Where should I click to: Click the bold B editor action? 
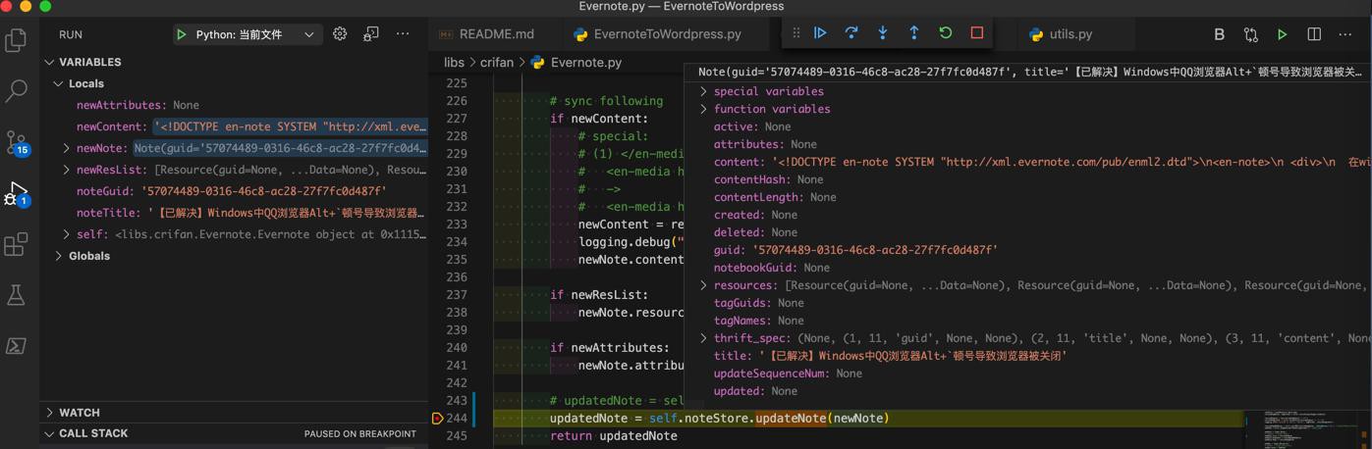point(1220,33)
